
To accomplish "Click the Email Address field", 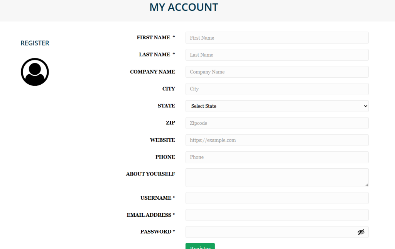I will coord(277,215).
